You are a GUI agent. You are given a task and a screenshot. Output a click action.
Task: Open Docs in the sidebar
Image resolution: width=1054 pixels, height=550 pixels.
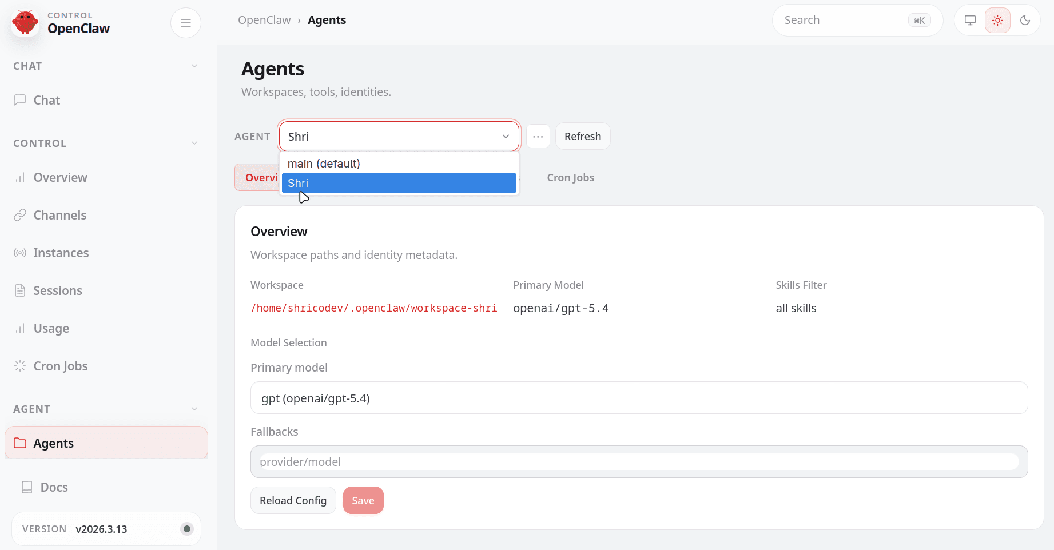[106, 487]
